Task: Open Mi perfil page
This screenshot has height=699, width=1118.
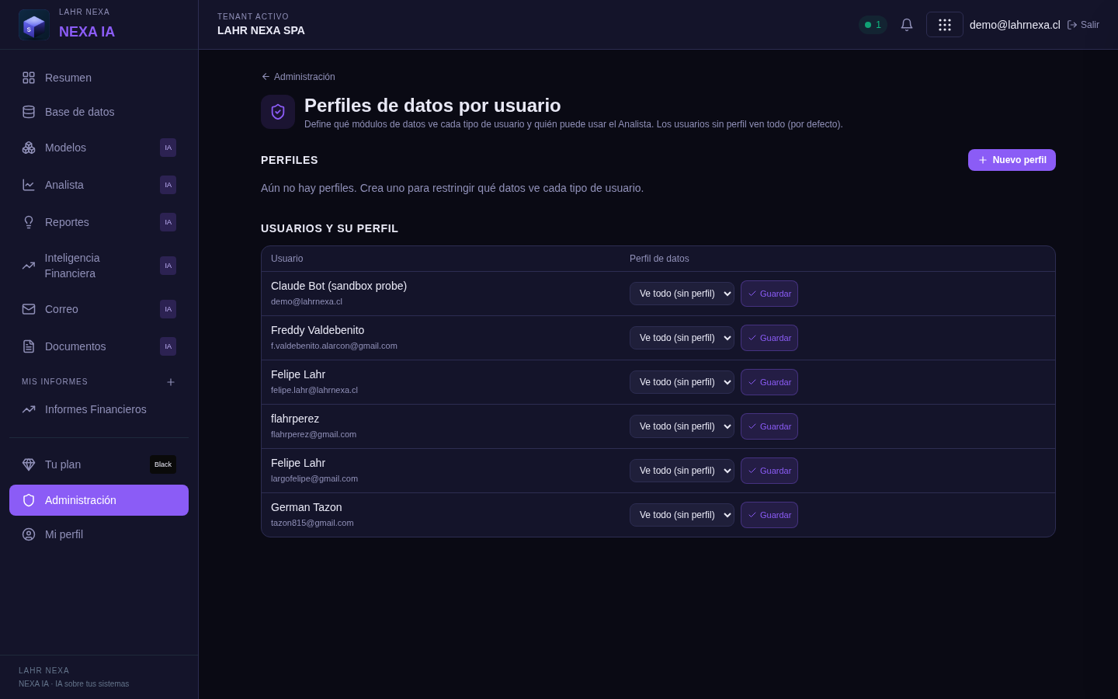Action: click(x=99, y=534)
